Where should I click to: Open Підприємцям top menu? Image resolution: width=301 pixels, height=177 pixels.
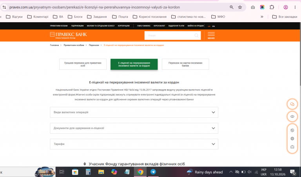(x=77, y=26)
